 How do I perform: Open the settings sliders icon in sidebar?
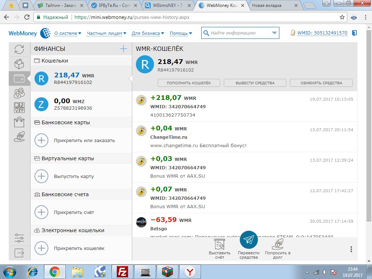(19, 238)
